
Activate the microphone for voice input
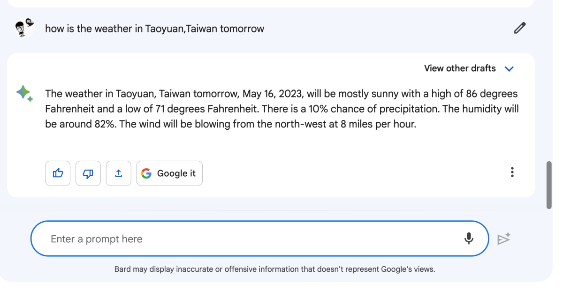click(x=469, y=239)
